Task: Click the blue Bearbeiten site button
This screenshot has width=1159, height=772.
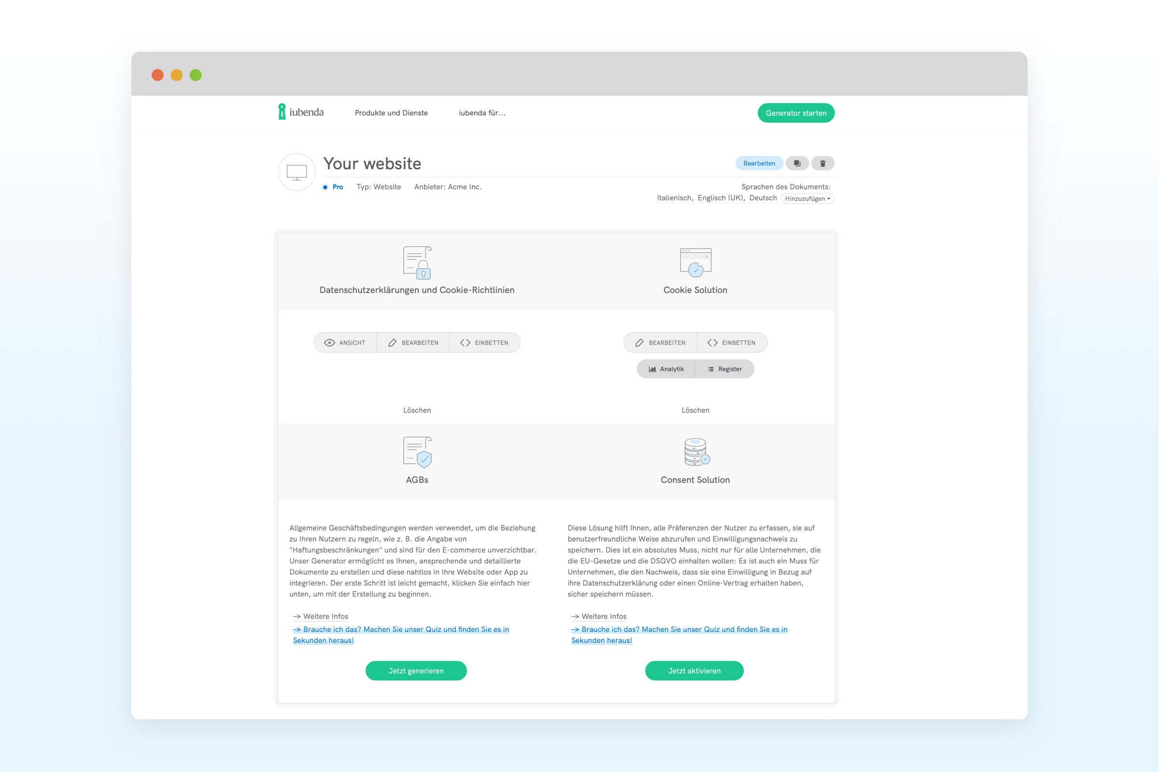Action: 759,164
